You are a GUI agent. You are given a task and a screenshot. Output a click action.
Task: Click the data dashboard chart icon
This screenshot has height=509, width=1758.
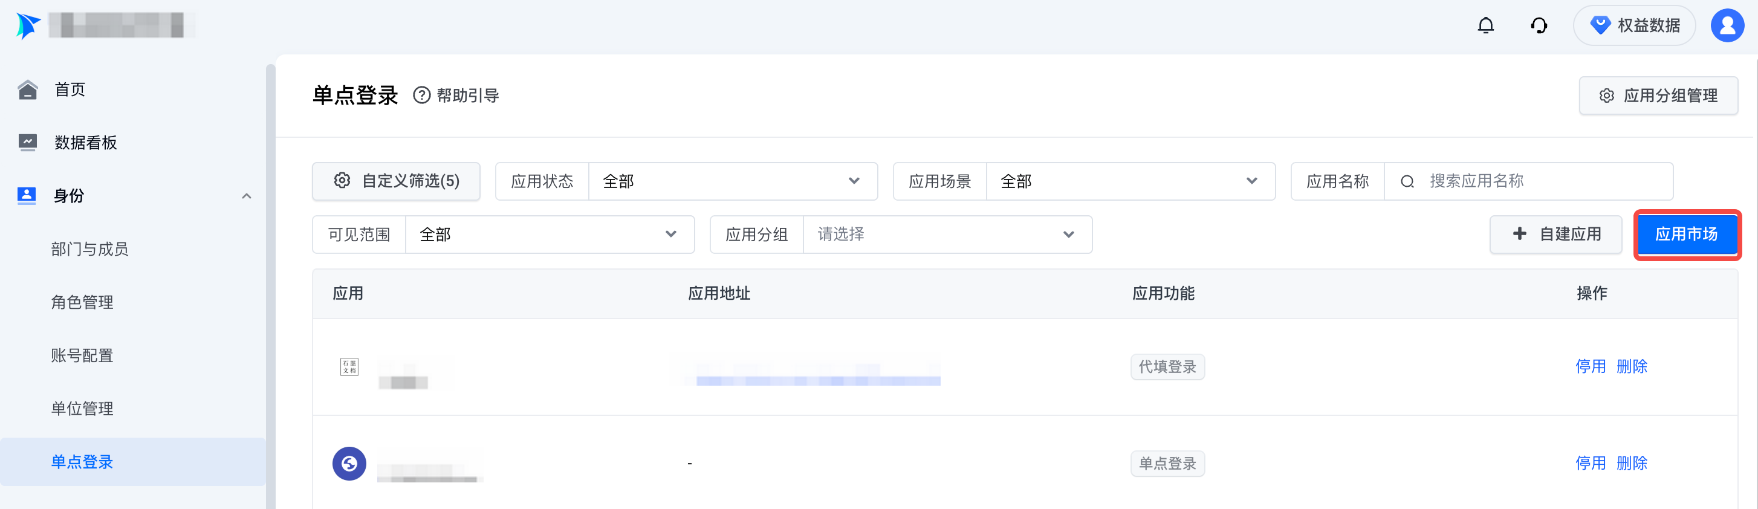click(27, 143)
